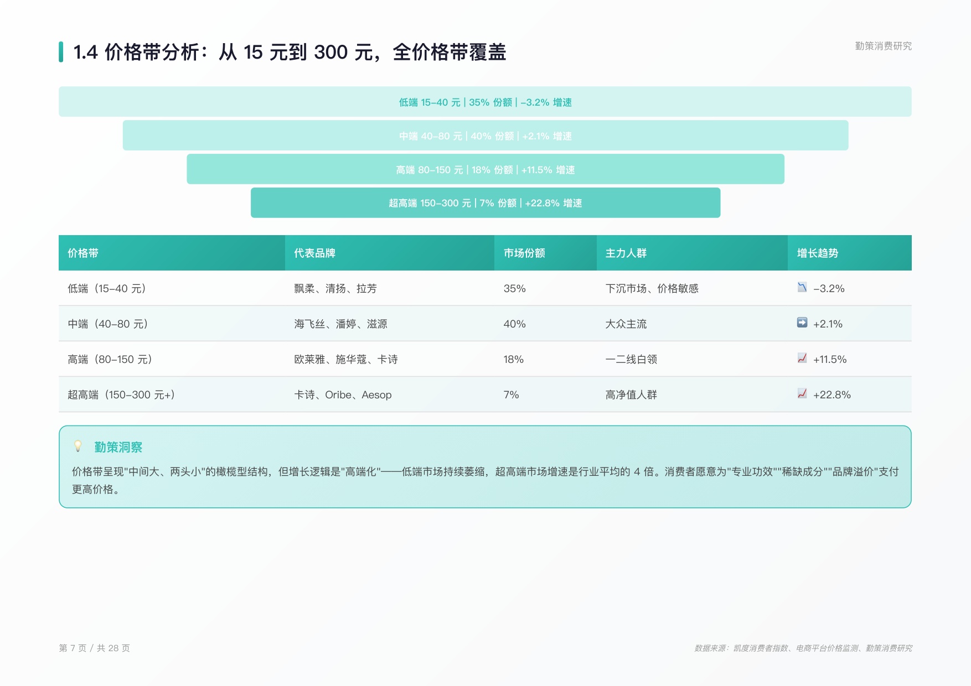Click the downward trend icon beside –3.2%
This screenshot has width=971, height=686.
click(802, 287)
